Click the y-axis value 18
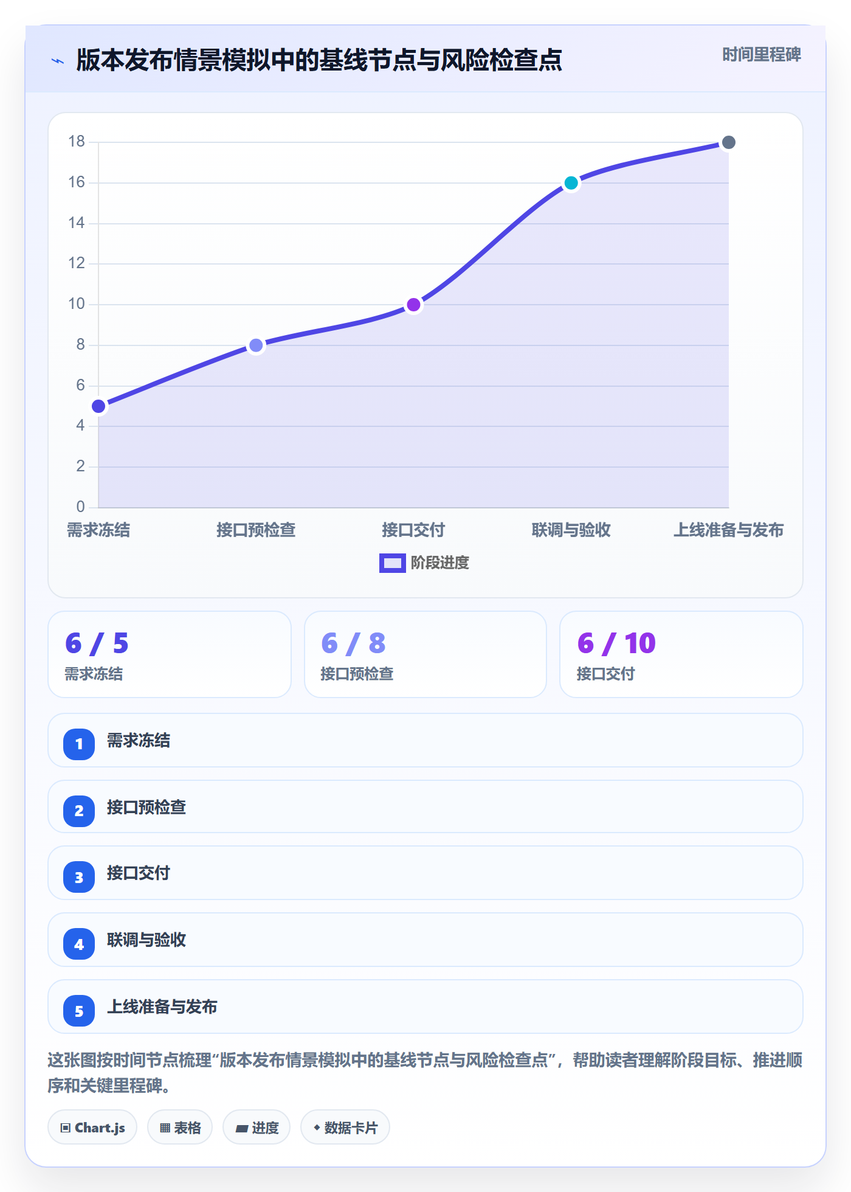851x1192 pixels. (x=77, y=142)
